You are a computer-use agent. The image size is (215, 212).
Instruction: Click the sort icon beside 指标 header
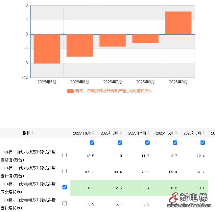click(33, 133)
